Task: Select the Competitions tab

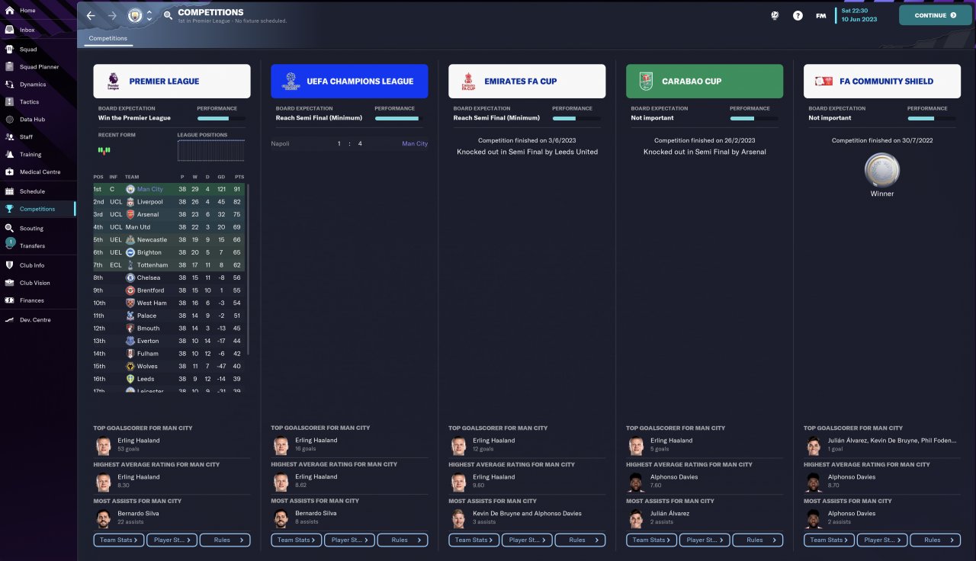Action: 108,38
